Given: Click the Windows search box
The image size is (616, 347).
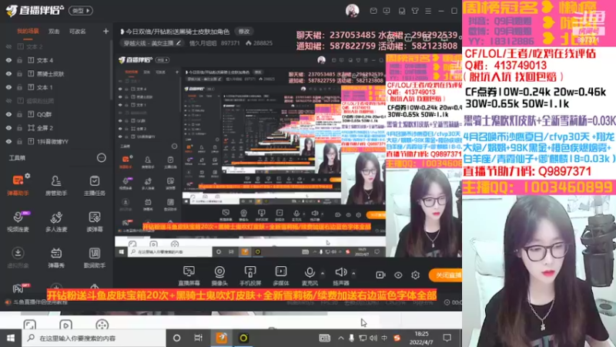Looking at the screenshot, I should point(93,338).
